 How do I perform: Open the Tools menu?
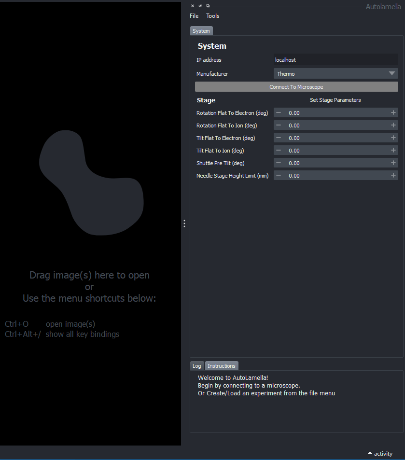pos(212,16)
